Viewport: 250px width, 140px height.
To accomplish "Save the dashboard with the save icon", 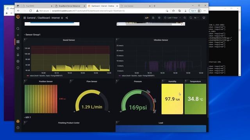I will tap(153, 17).
